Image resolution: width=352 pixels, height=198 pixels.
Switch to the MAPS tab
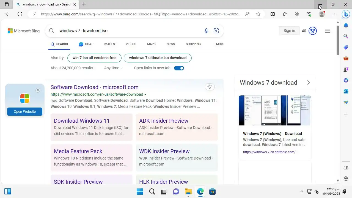click(151, 44)
